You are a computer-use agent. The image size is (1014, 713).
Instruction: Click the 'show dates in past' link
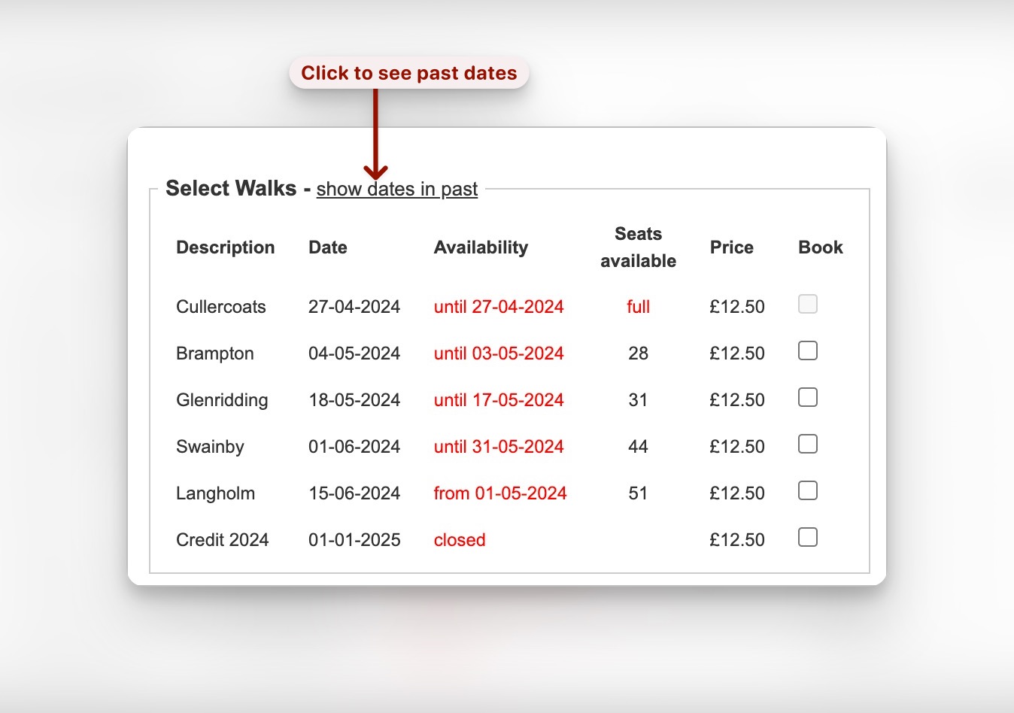(x=396, y=189)
